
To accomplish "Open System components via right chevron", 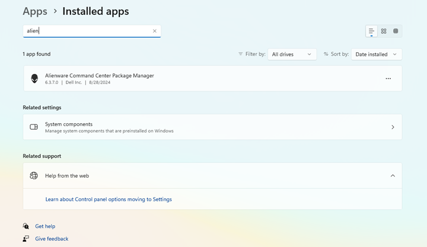I will point(393,127).
